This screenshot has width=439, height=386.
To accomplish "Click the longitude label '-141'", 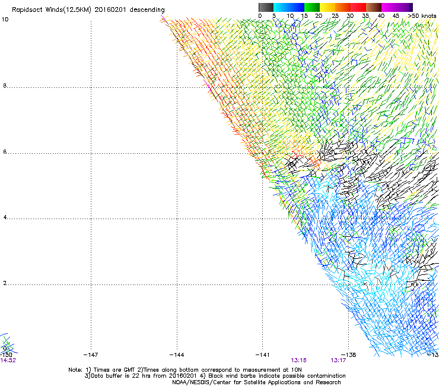I will click(263, 355).
